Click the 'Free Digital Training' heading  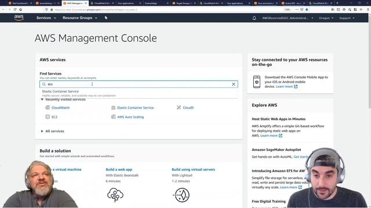[268, 202]
